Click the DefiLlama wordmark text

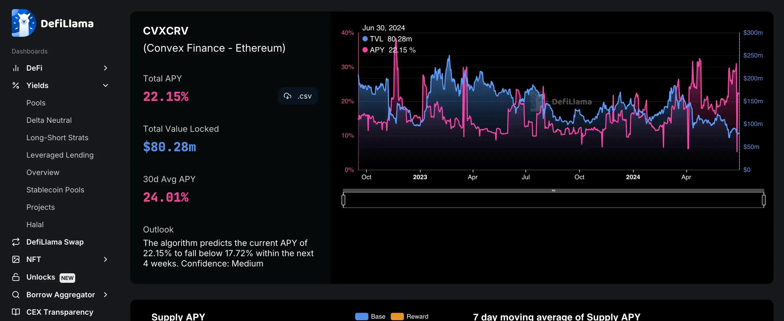pyautogui.click(x=67, y=23)
